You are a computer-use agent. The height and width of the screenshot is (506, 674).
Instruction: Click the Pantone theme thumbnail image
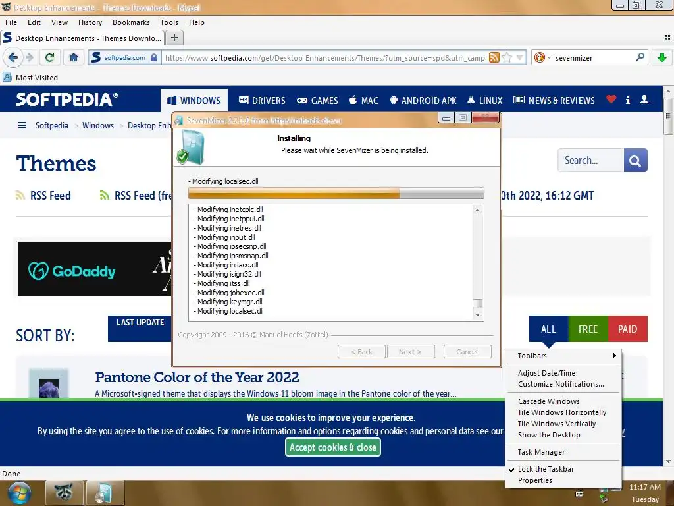[x=49, y=383]
